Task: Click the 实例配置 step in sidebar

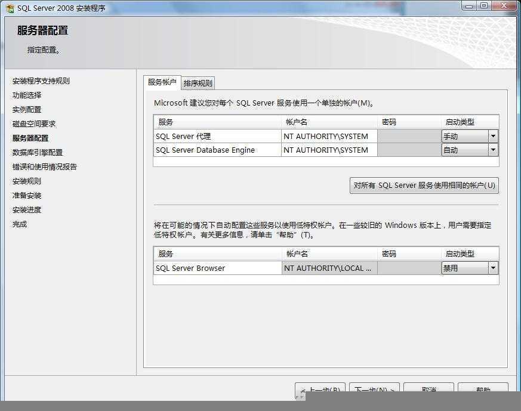Action: click(x=27, y=110)
